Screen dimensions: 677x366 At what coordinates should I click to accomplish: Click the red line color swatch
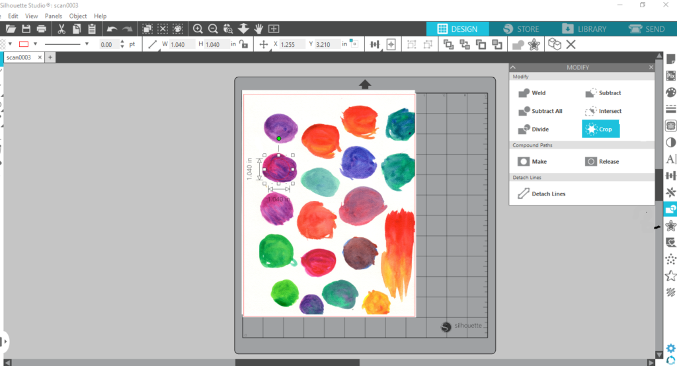pyautogui.click(x=24, y=44)
